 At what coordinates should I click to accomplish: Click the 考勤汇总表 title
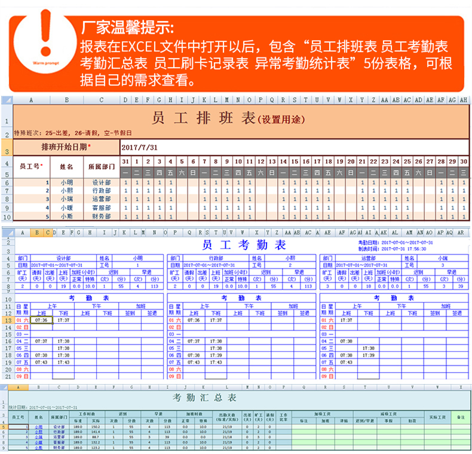pos(204,397)
